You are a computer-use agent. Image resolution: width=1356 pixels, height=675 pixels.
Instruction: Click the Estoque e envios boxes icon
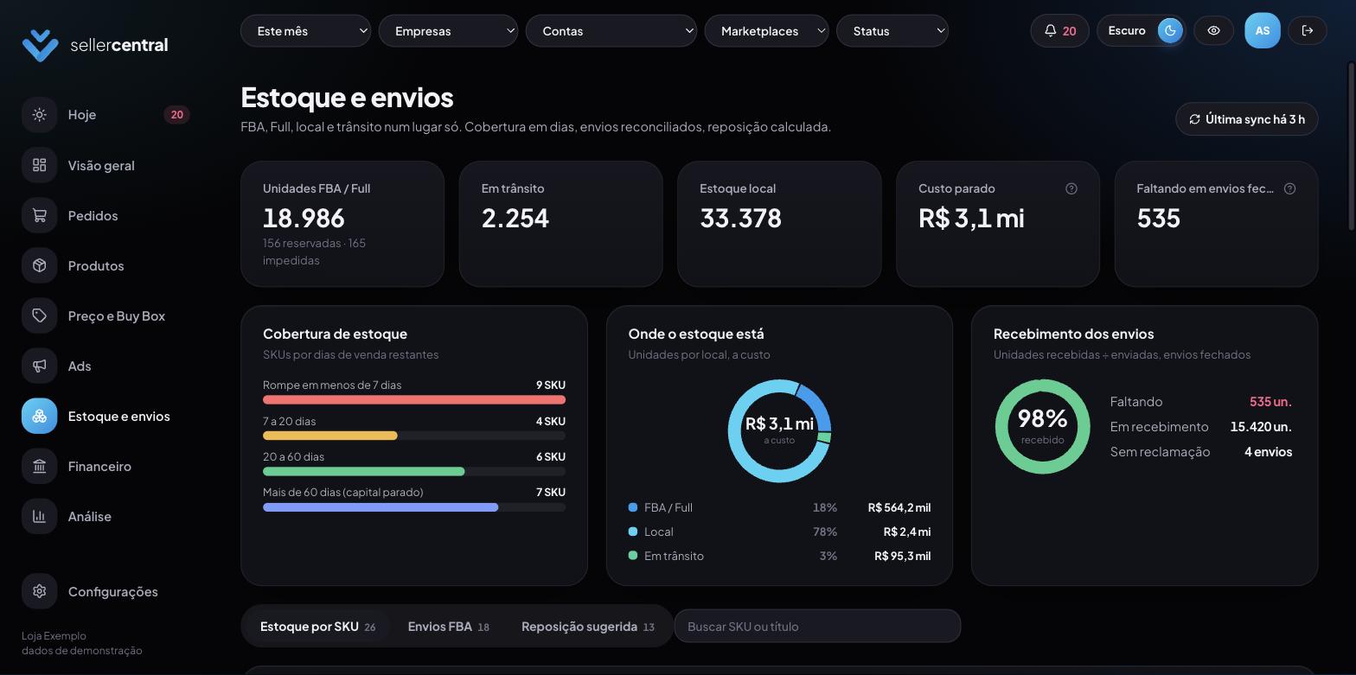click(x=39, y=416)
